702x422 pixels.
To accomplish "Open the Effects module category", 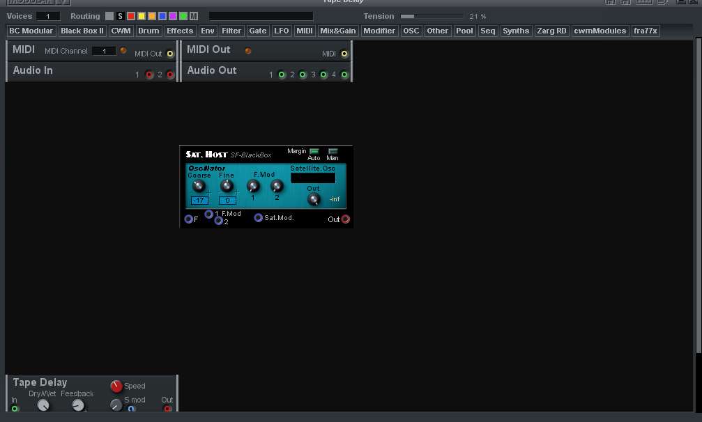I will (x=180, y=31).
